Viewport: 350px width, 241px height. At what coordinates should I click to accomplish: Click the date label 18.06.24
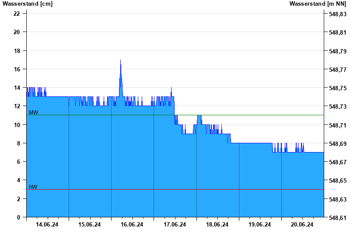pos(217,224)
